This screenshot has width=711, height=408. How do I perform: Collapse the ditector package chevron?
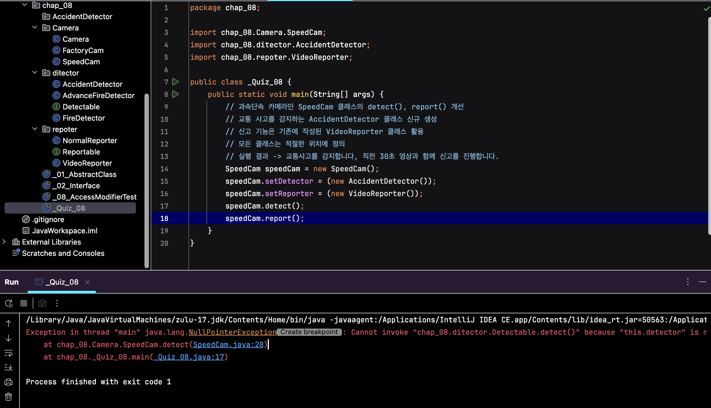click(35, 73)
